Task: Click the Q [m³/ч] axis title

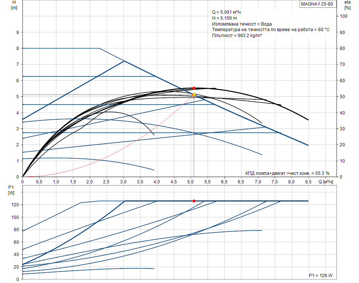Action: pos(326,182)
